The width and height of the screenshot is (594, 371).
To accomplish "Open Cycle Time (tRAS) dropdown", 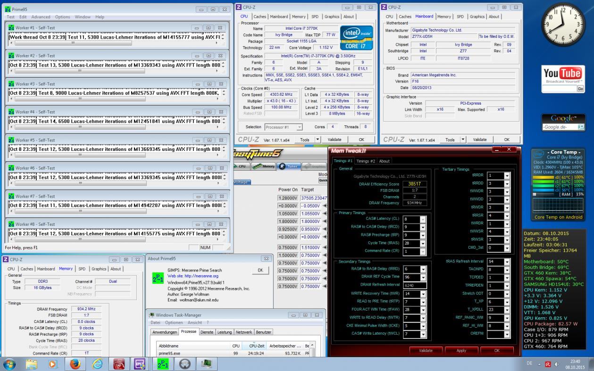I will coord(422,243).
